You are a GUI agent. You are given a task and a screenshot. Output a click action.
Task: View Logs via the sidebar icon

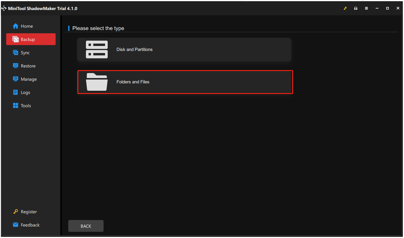click(x=15, y=92)
